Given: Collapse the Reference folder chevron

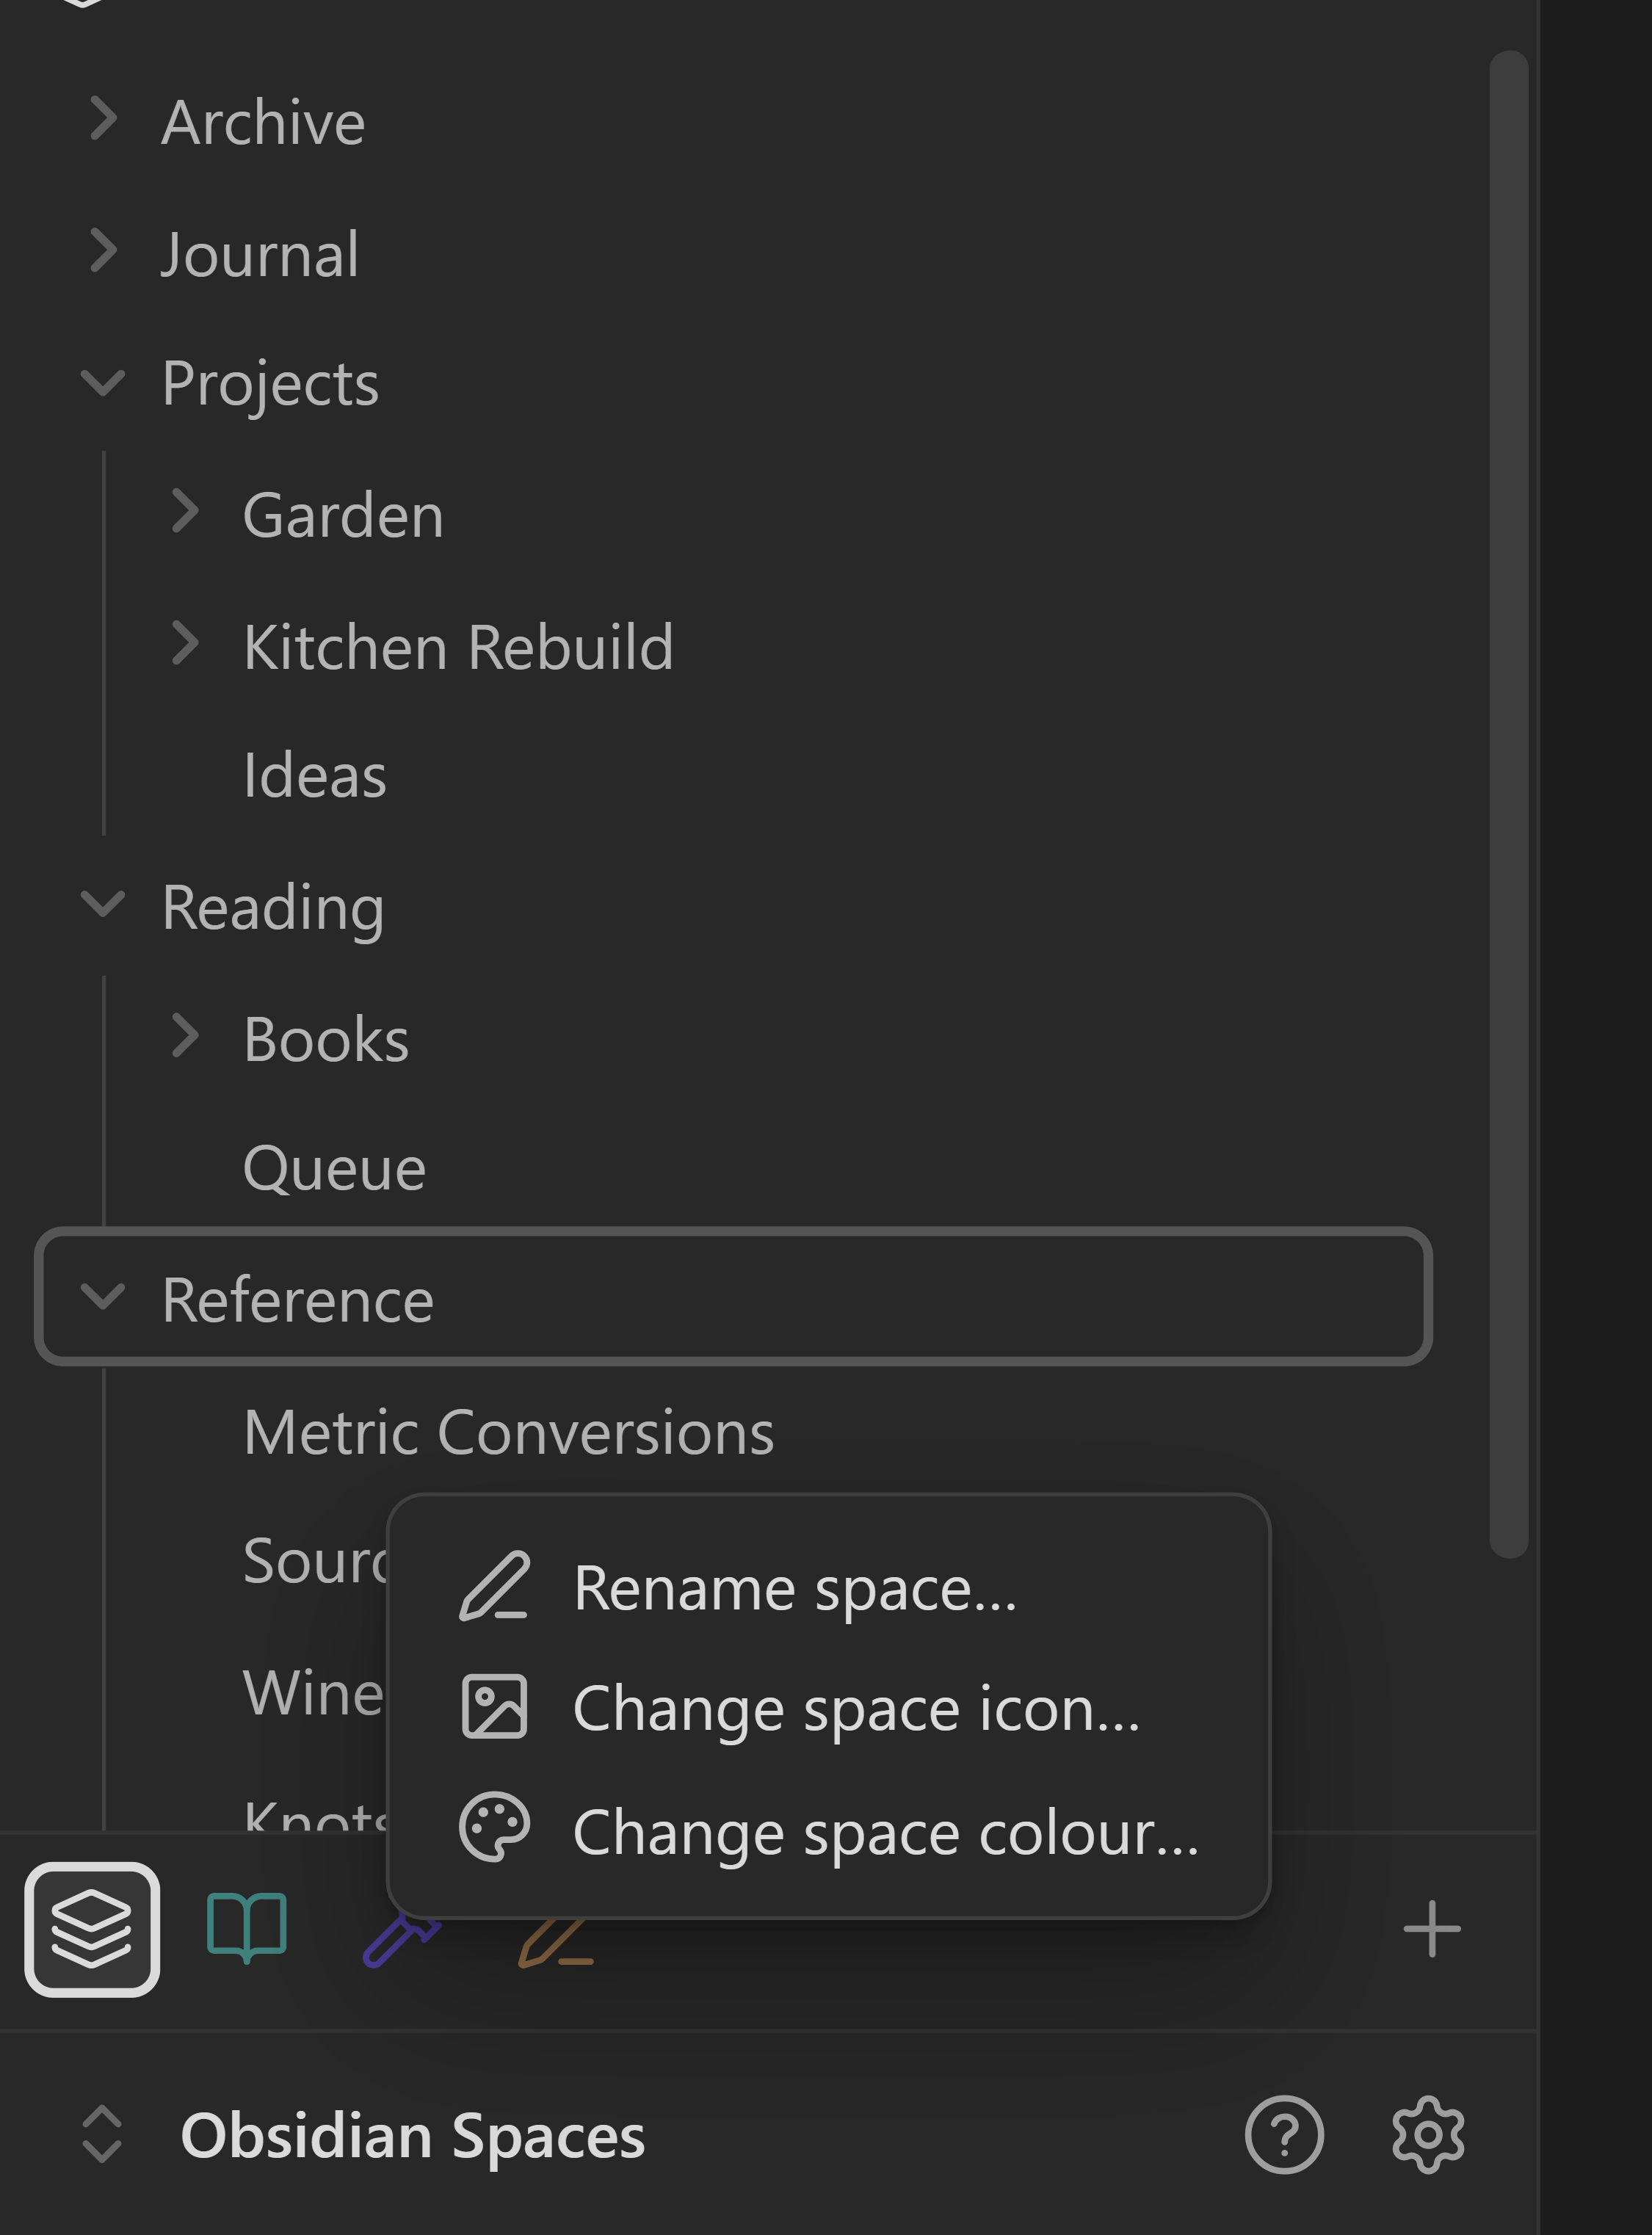Looking at the screenshot, I should (x=103, y=1296).
